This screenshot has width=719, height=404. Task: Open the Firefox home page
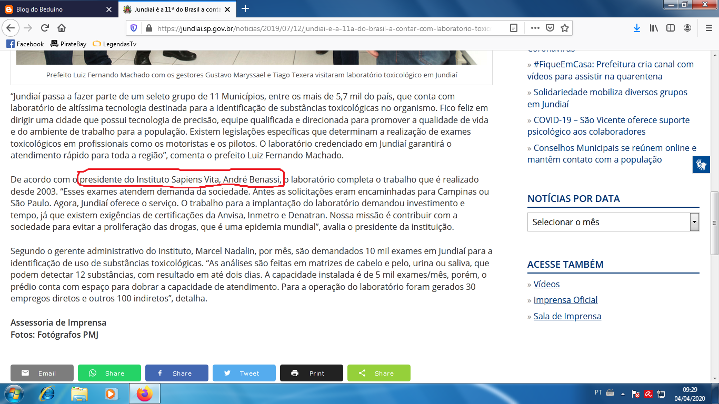click(62, 28)
